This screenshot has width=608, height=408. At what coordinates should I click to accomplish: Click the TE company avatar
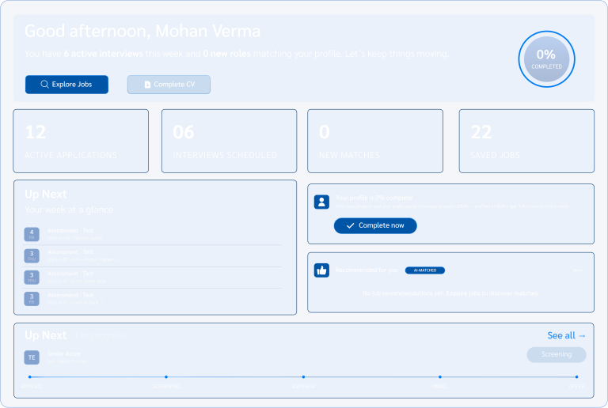coord(32,357)
